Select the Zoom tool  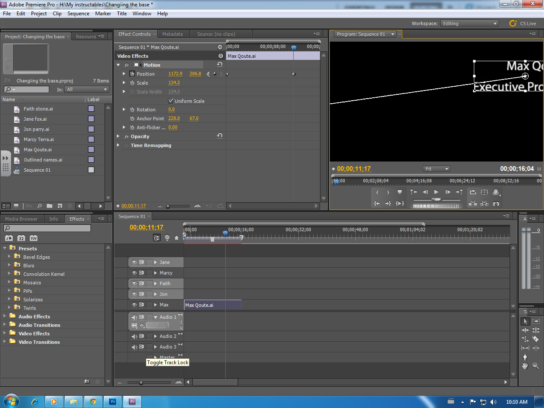tap(535, 365)
